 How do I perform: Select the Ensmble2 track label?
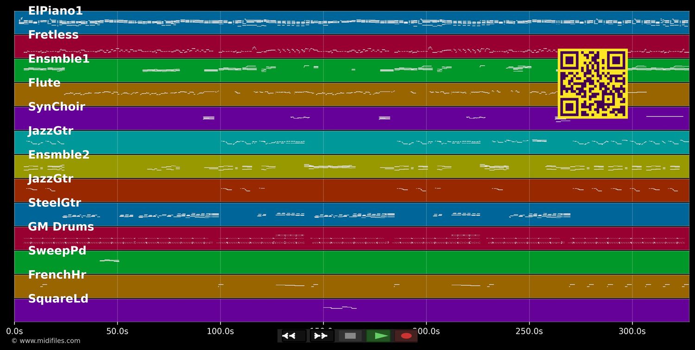[59, 155]
